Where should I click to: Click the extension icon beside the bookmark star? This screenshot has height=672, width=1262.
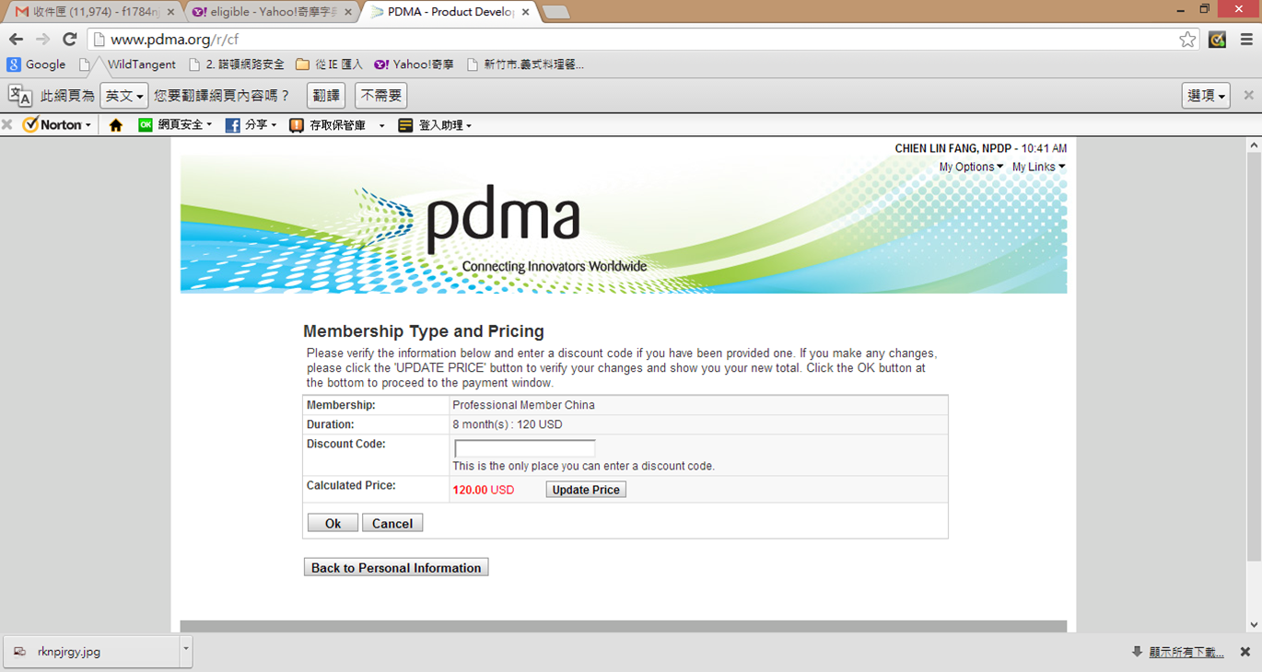[1217, 40]
